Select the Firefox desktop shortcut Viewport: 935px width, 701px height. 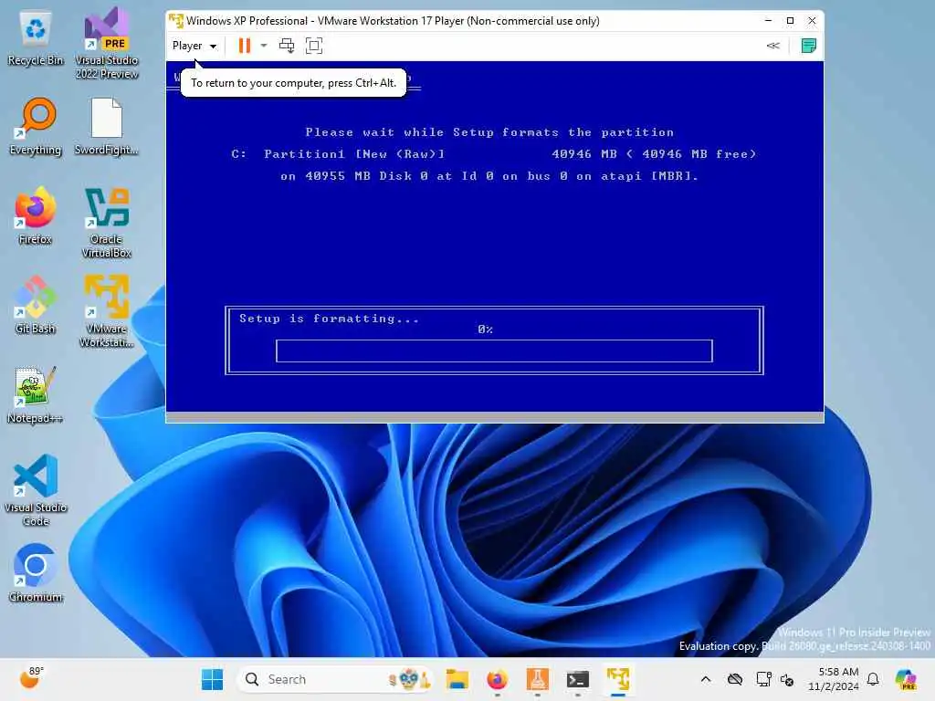[36, 215]
